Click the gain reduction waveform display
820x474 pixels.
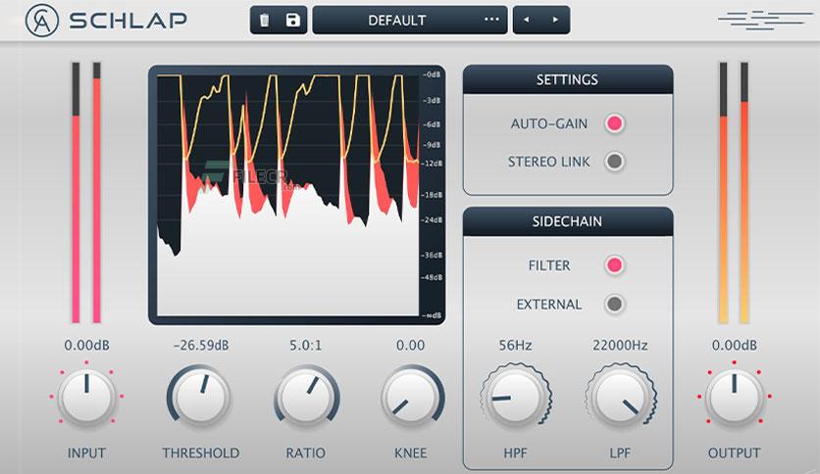(287, 195)
